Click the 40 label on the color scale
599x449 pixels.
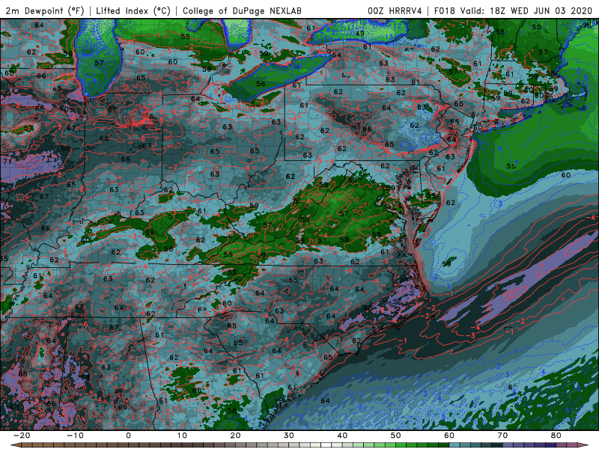click(x=342, y=436)
